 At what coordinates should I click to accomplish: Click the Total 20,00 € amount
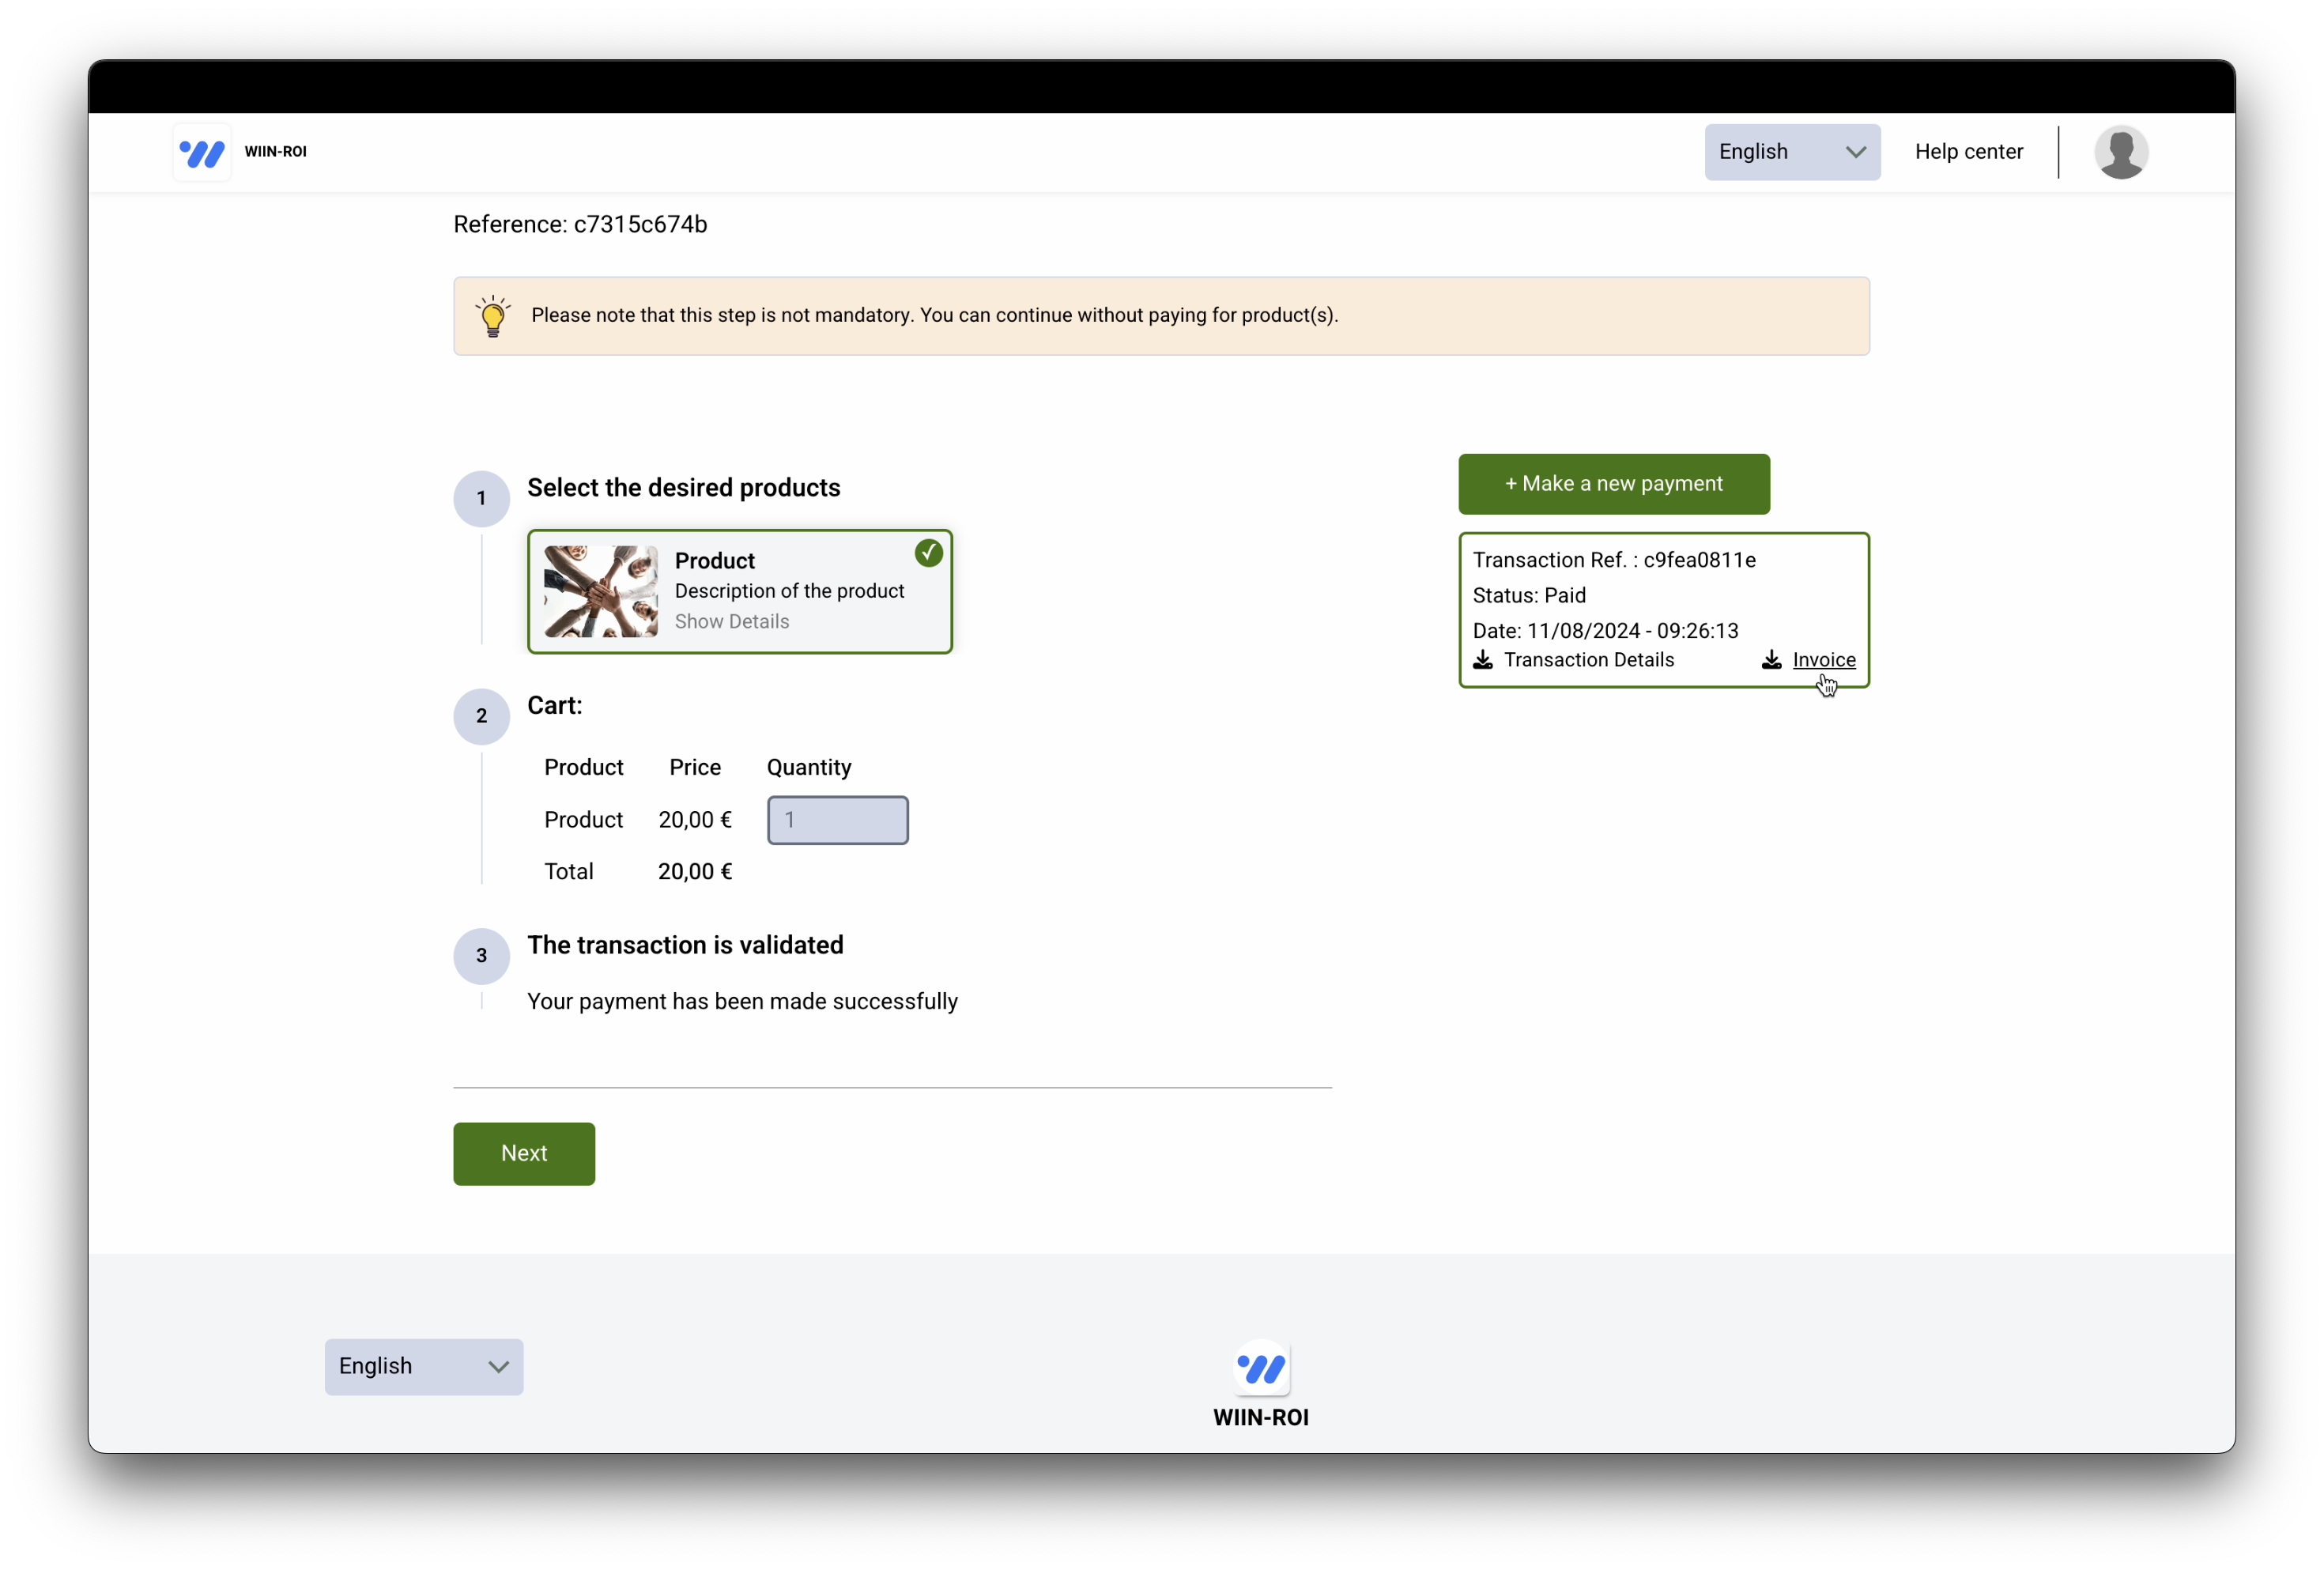[695, 872]
